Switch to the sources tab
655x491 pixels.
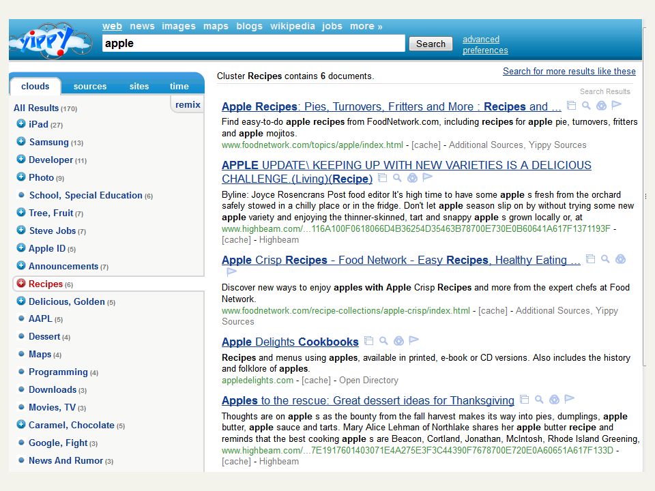(x=90, y=87)
